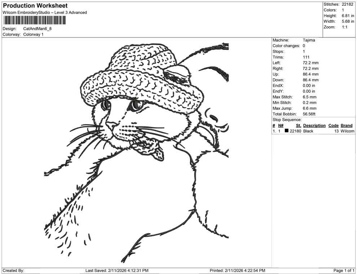
Task: Click the Production Worksheet title
Action: [34, 5]
